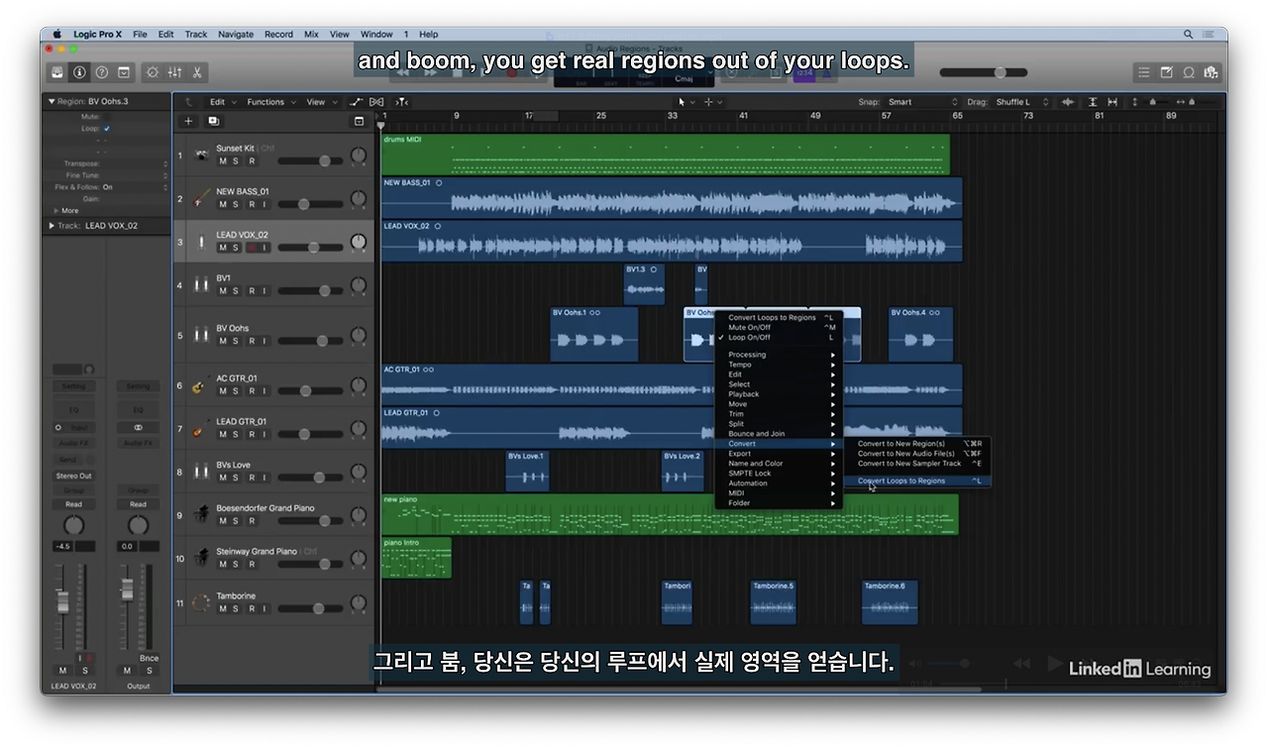Open the View dropdown in tracks area
Image resolution: width=1268 pixels, height=749 pixels.
click(320, 102)
